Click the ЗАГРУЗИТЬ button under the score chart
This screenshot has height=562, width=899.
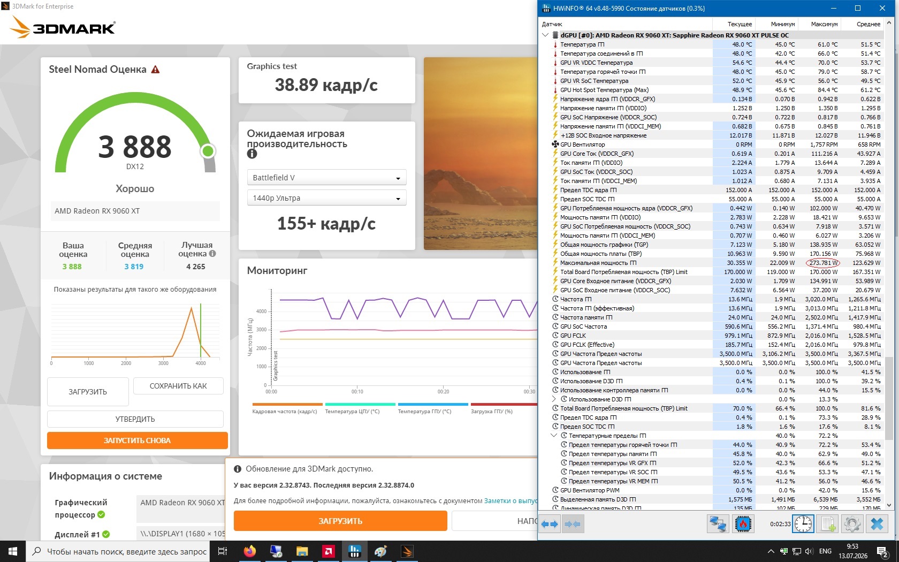pyautogui.click(x=88, y=392)
